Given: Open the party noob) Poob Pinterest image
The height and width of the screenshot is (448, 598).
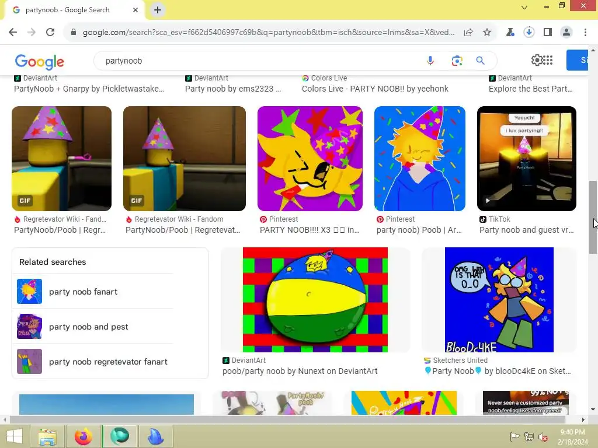Looking at the screenshot, I should click(x=420, y=159).
